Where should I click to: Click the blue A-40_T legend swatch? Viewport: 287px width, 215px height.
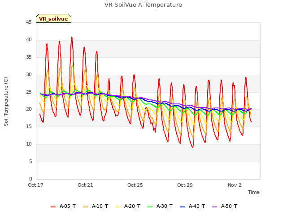pos(183,207)
